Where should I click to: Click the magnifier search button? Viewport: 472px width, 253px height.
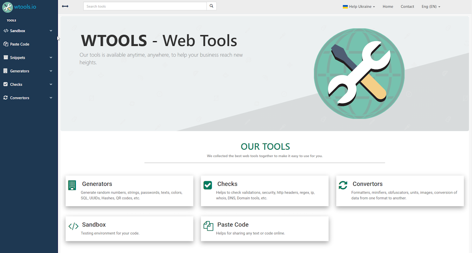pos(211,6)
